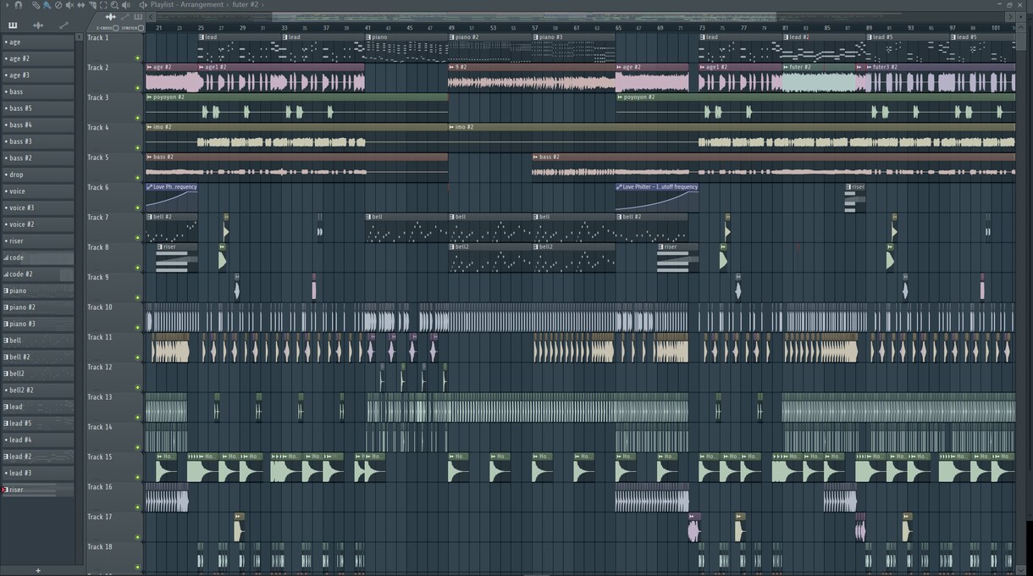Open the futer #2 pattern breadcrumb
Viewport: 1033px width, 576px height.
click(x=246, y=5)
